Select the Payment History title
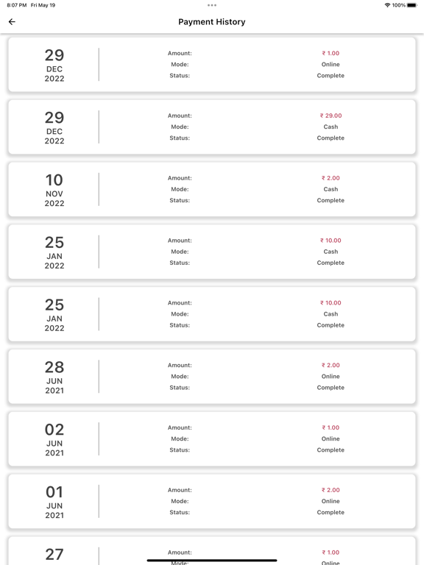 point(212,22)
